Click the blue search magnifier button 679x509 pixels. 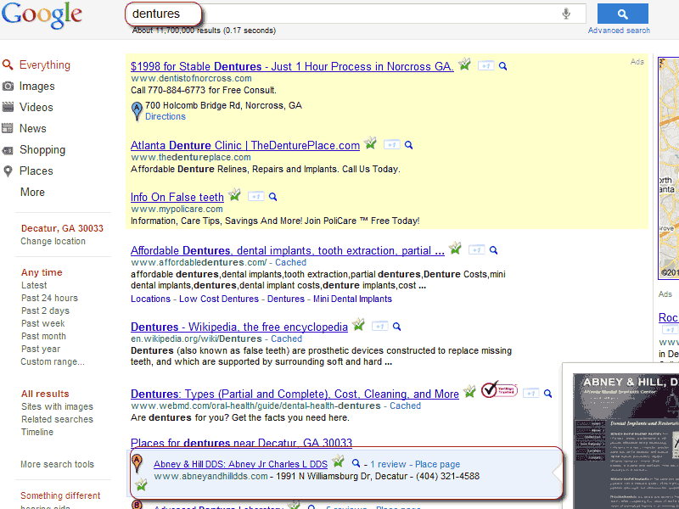[x=623, y=14]
